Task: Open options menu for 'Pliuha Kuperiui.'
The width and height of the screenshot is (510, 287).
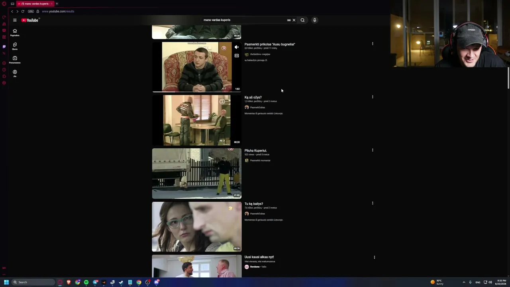Action: pyautogui.click(x=373, y=150)
